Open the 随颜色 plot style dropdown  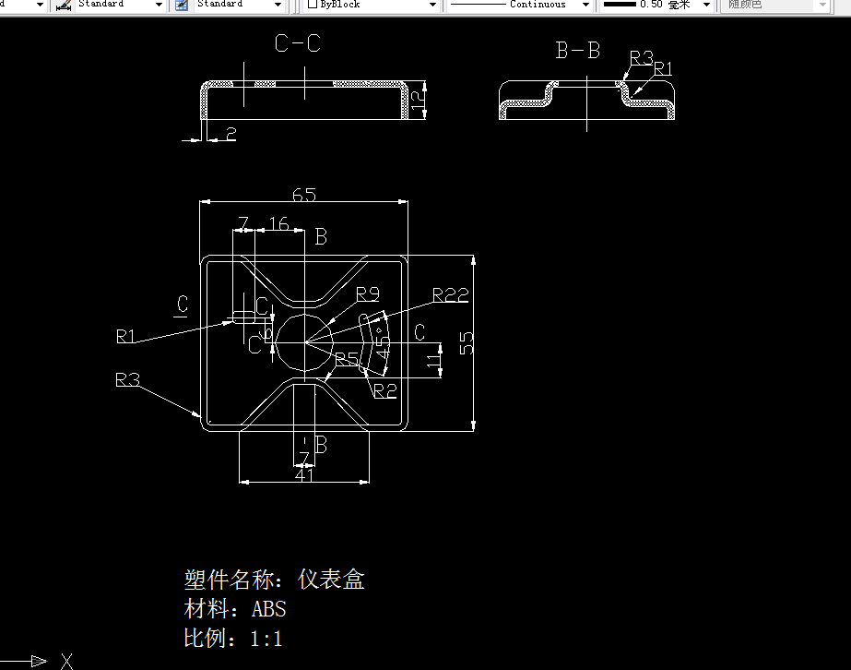coord(823,5)
